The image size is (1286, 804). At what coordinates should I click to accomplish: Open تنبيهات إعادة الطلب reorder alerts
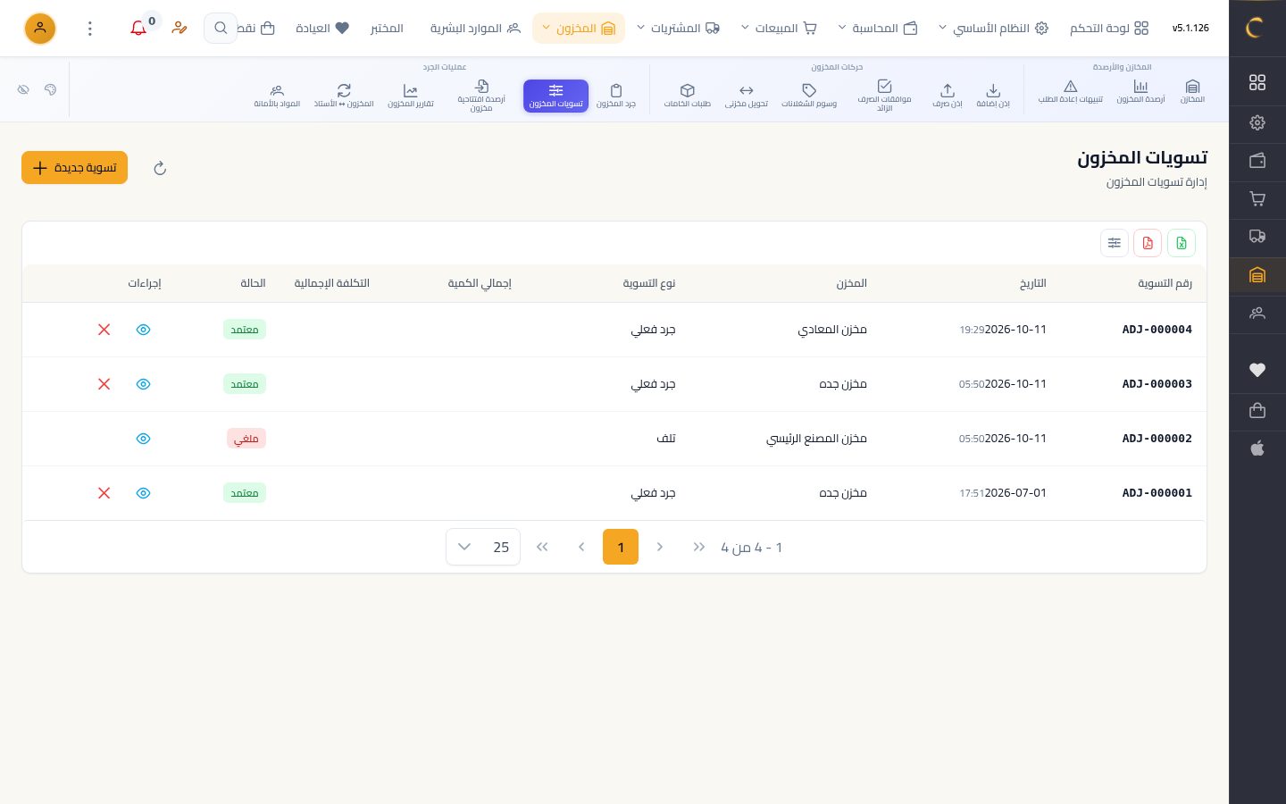(1070, 92)
